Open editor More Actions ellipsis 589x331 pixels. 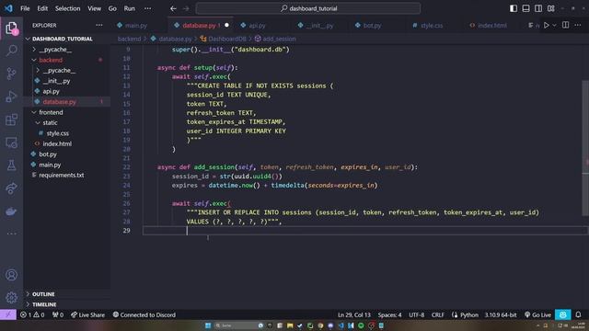(577, 25)
